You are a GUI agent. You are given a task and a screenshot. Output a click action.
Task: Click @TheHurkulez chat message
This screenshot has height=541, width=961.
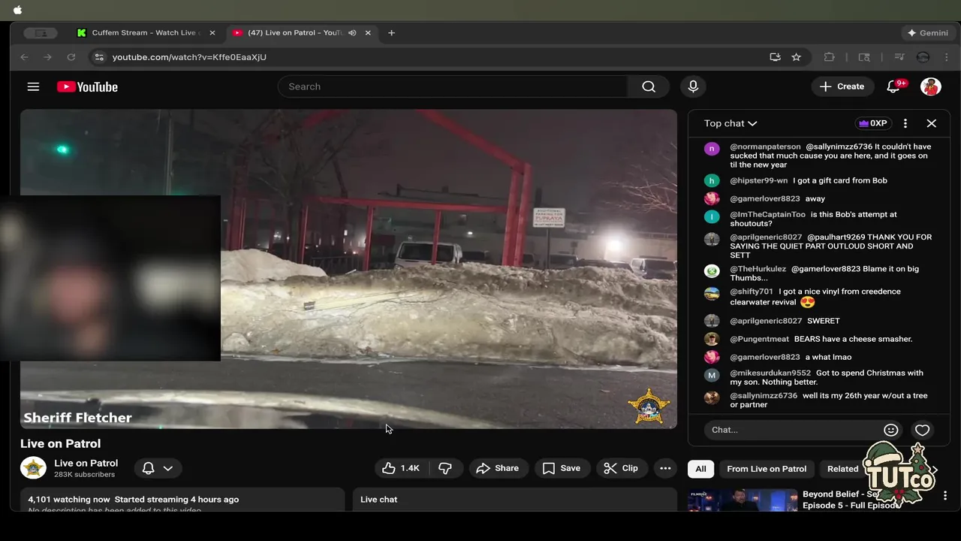tap(819, 273)
